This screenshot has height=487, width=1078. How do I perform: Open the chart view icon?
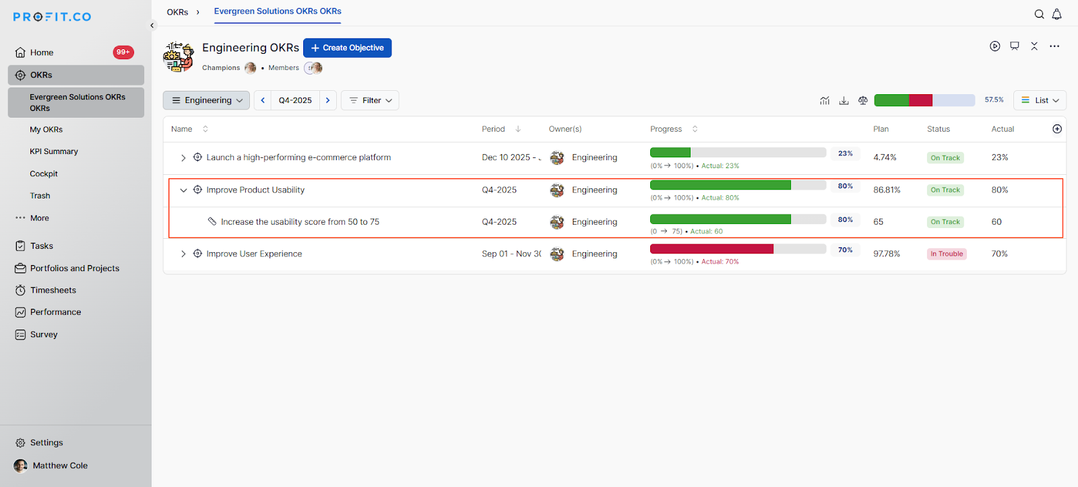(x=825, y=100)
